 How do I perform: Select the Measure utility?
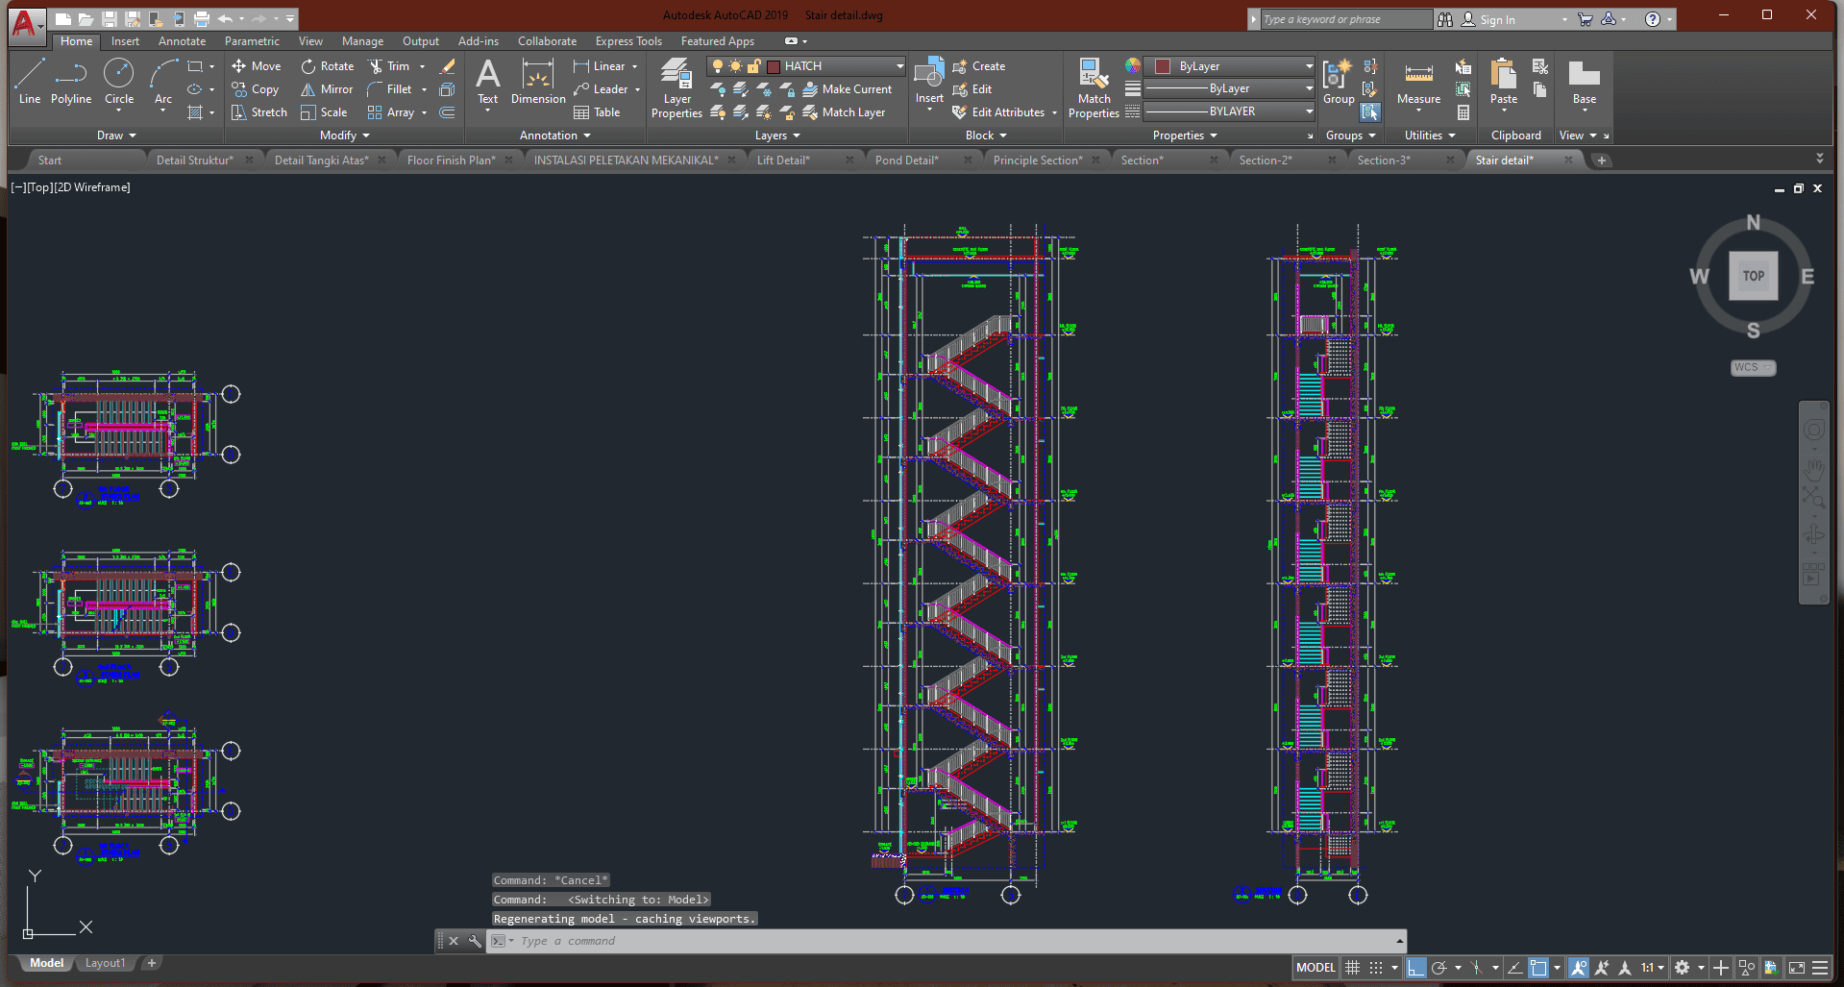click(1418, 83)
